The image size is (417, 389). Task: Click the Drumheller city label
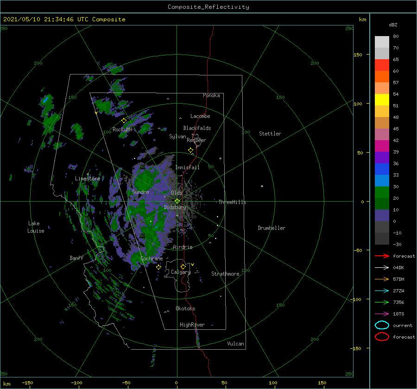pyautogui.click(x=272, y=228)
